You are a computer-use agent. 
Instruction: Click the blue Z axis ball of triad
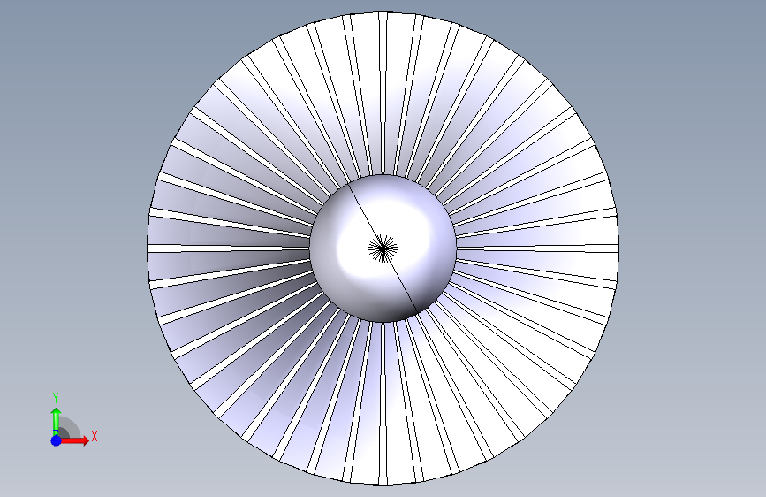click(x=57, y=440)
